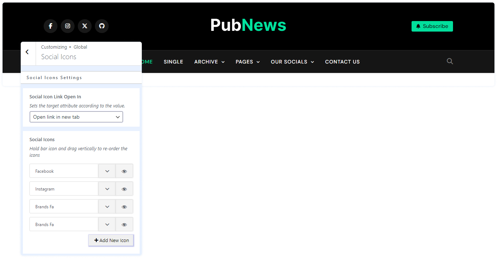This screenshot has height=258, width=497.
Task: Click the Add New Icon button
Action: pos(111,240)
